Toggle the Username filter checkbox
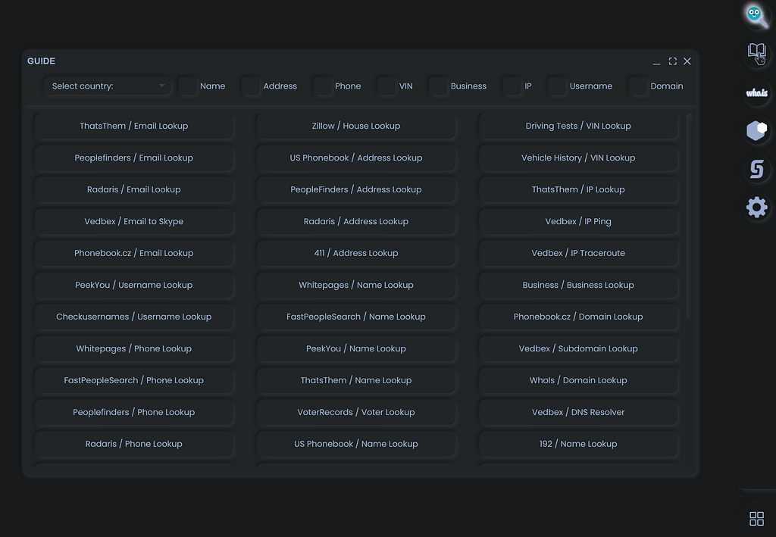This screenshot has height=537, width=776. tap(557, 86)
